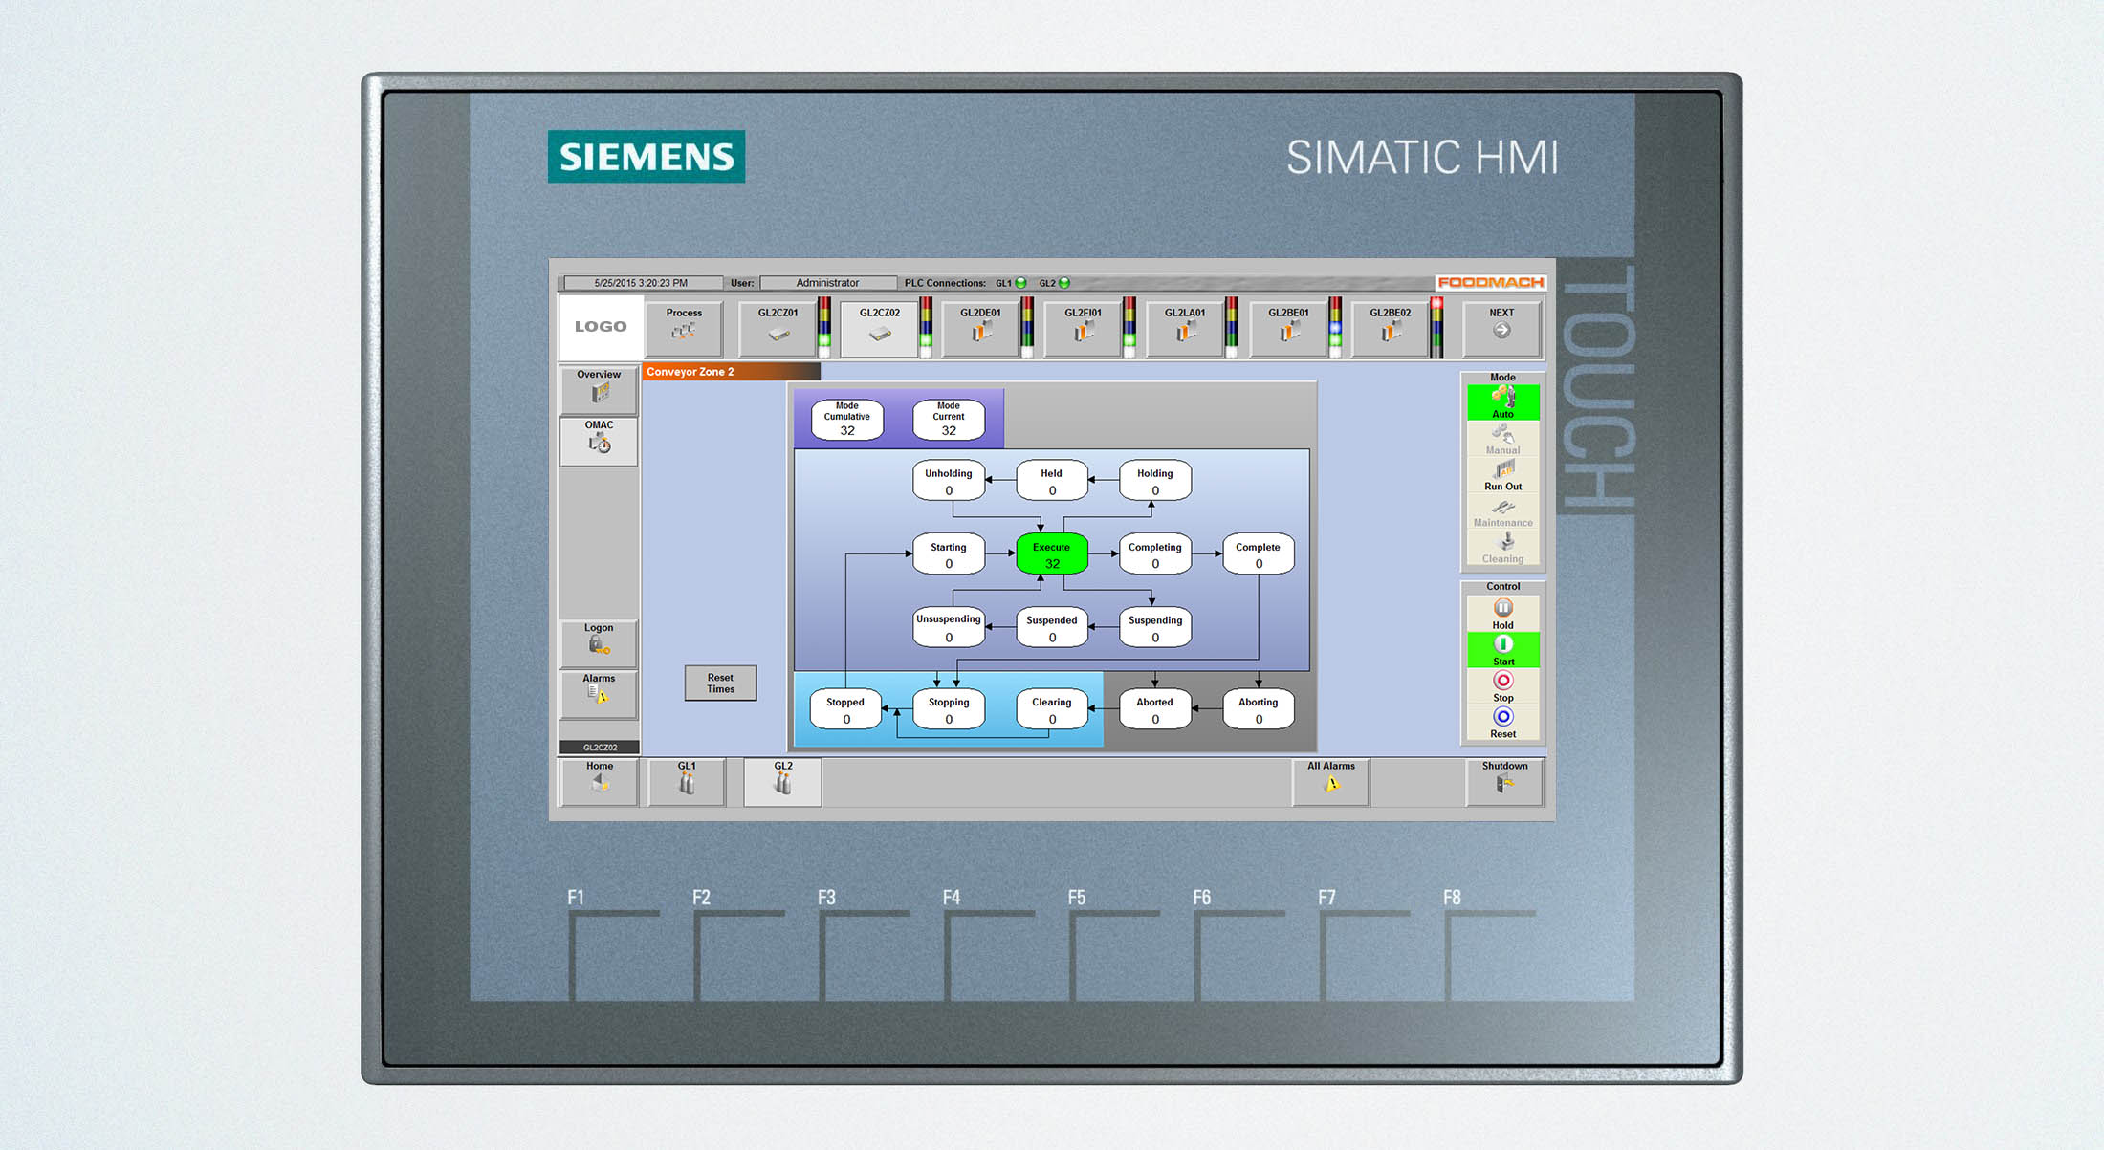
Task: Click the GL2BE02 stack light indicator
Action: pos(1436,327)
